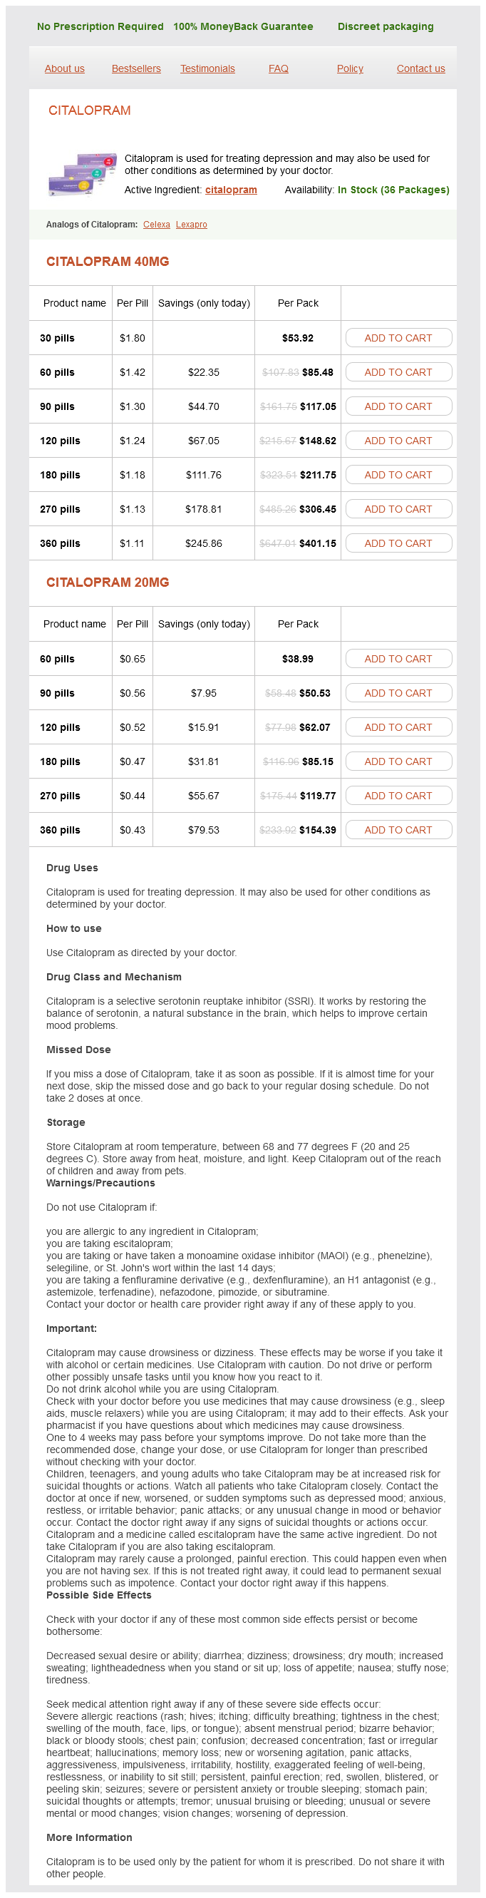Add 20mg 180 pills at $85.15 to cart
This screenshot has height=1898, width=486.
pyautogui.click(x=398, y=761)
